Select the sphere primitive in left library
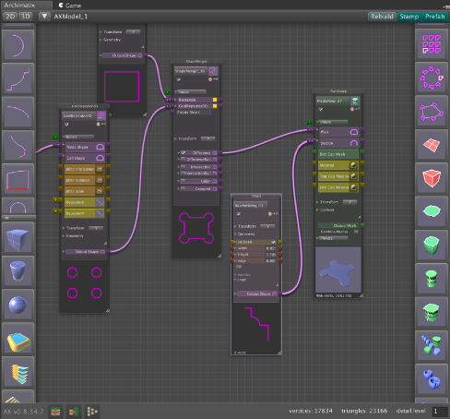The height and width of the screenshot is (419, 450). coord(18,305)
